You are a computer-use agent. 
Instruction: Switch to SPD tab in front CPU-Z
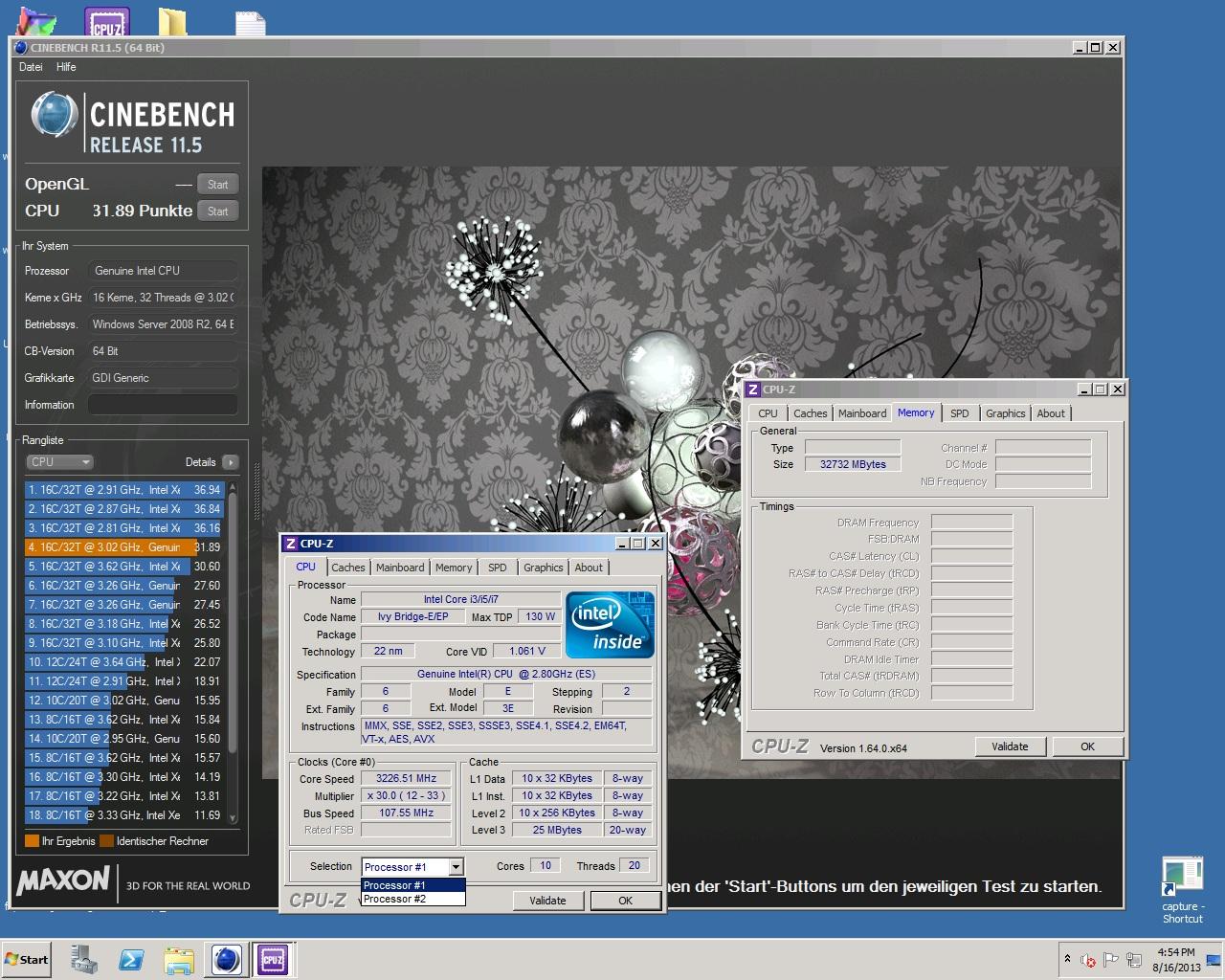click(498, 568)
